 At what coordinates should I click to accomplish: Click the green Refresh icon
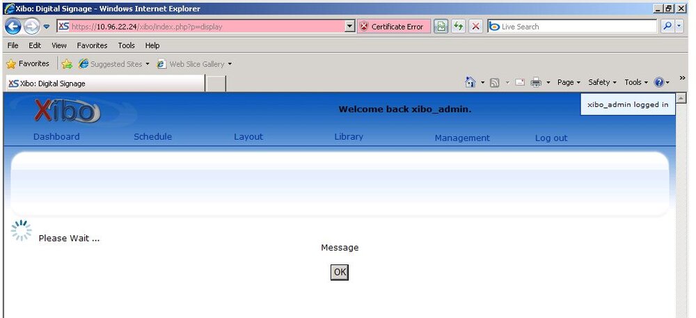tap(458, 26)
